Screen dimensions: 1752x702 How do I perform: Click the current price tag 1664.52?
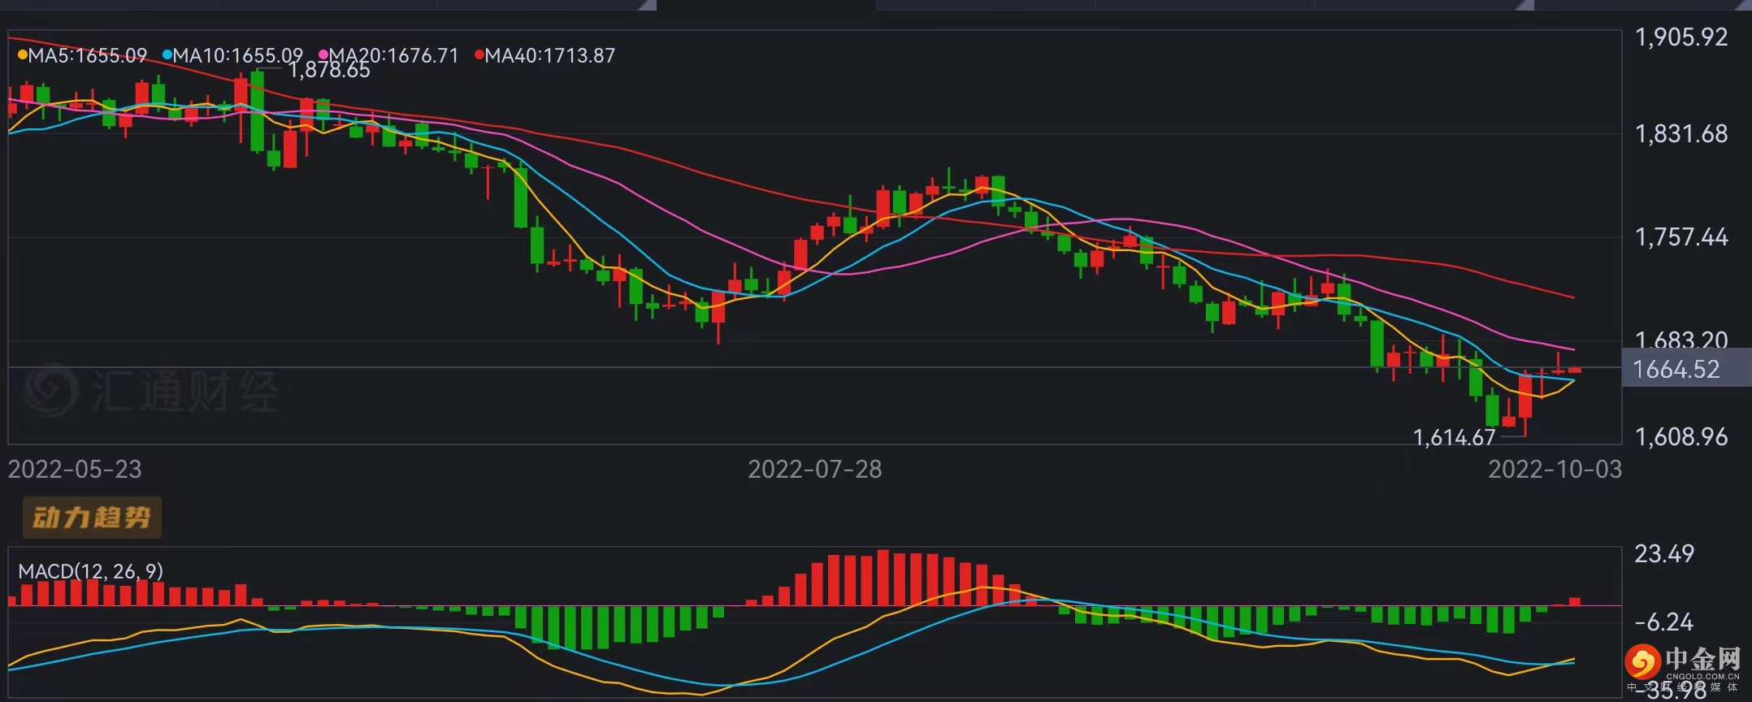[1685, 369]
